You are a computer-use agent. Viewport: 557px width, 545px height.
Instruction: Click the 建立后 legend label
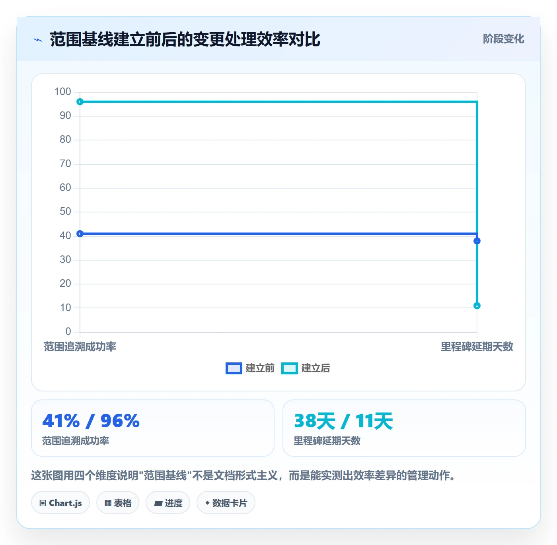click(x=316, y=368)
